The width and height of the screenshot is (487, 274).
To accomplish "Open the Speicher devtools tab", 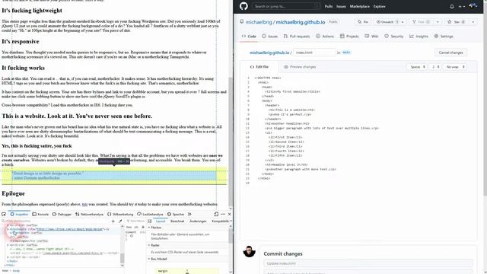I will (176, 215).
